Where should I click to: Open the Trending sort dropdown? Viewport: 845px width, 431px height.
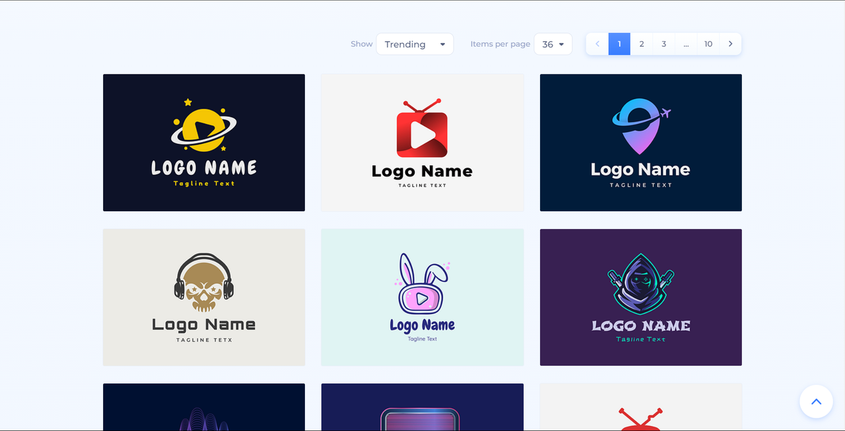tap(415, 44)
